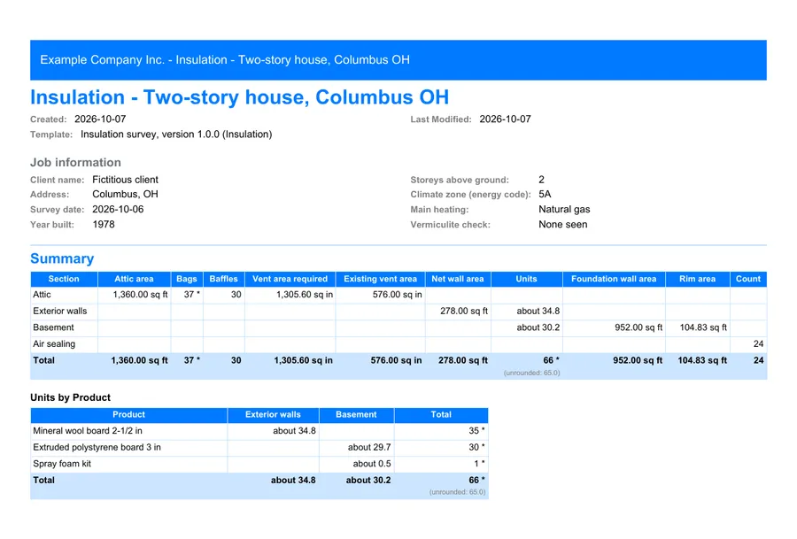Click the 'Basement' row label in Summary

[x=53, y=327]
